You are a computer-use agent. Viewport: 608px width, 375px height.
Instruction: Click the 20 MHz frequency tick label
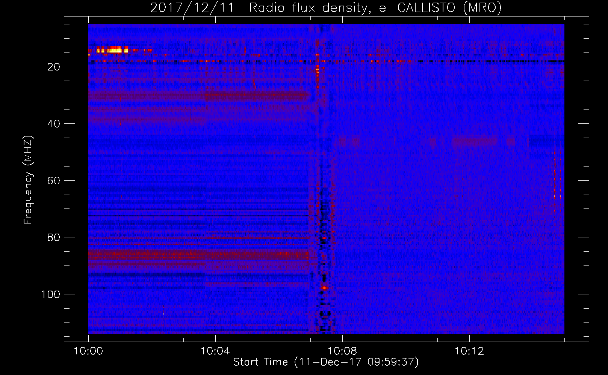(54, 67)
